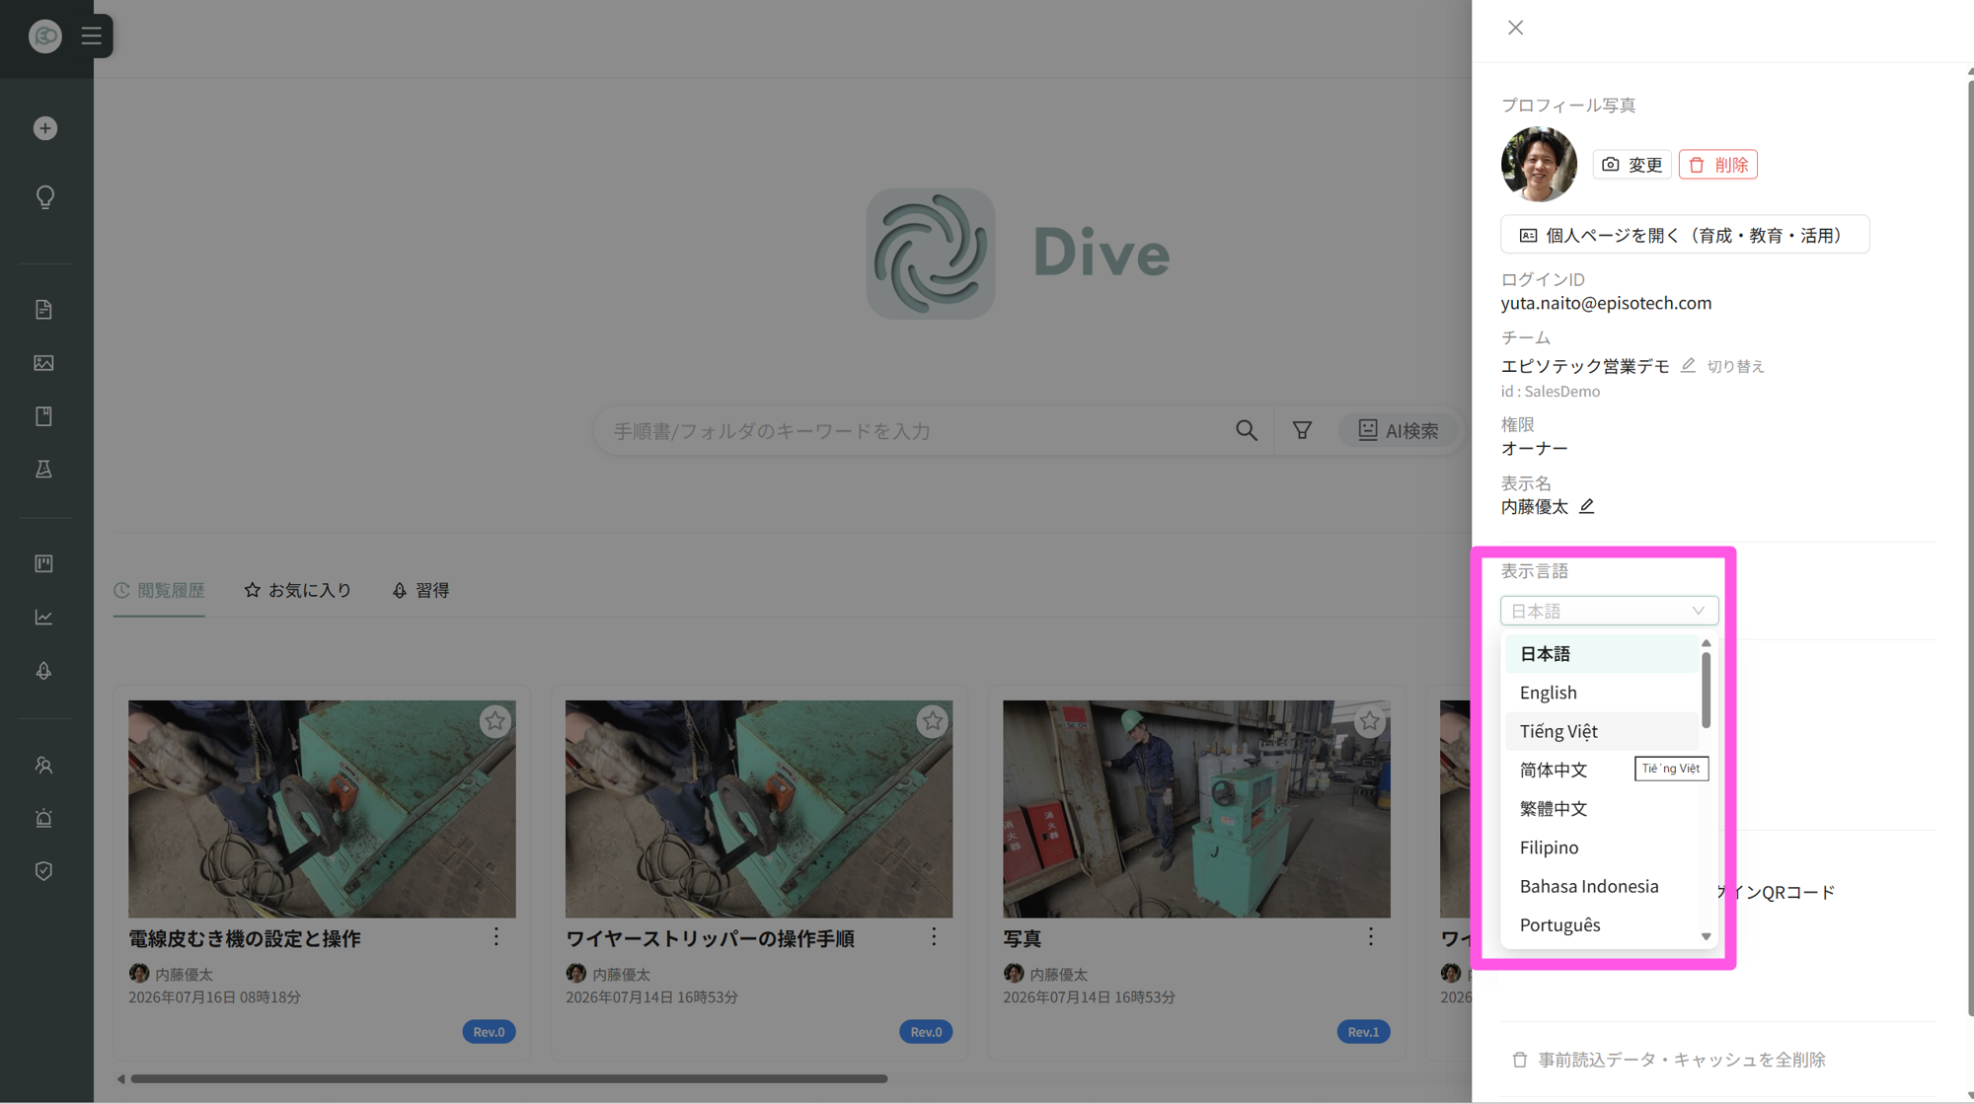Select Filipino from language list

(x=1602, y=847)
